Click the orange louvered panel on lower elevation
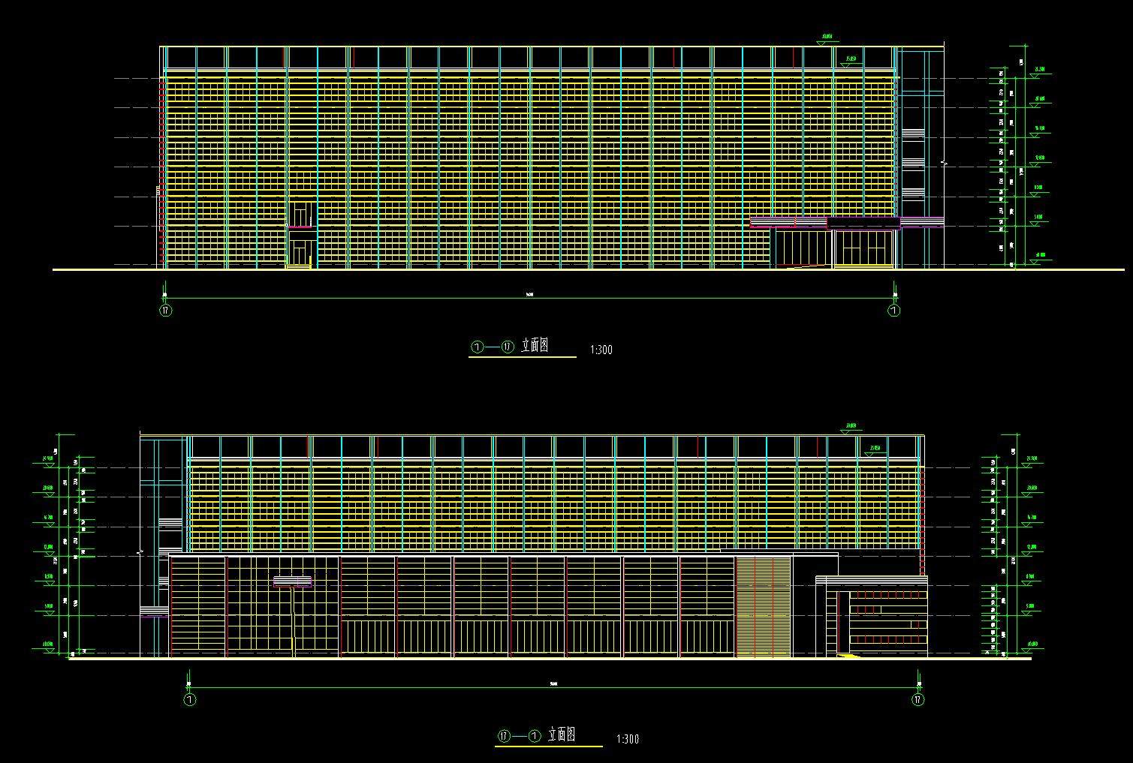This screenshot has width=1133, height=763. 764,606
